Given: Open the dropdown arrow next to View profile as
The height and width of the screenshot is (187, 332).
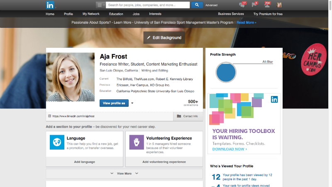Looking at the screenshot, I should click(x=132, y=103).
